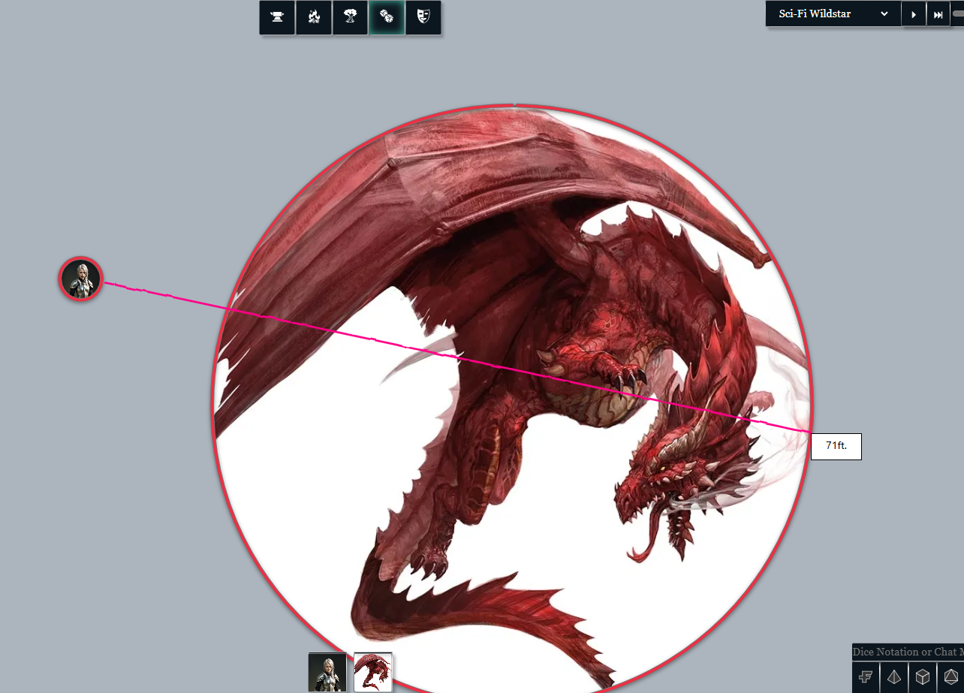
Task: Adjust the music volume slider
Action: [x=958, y=14]
